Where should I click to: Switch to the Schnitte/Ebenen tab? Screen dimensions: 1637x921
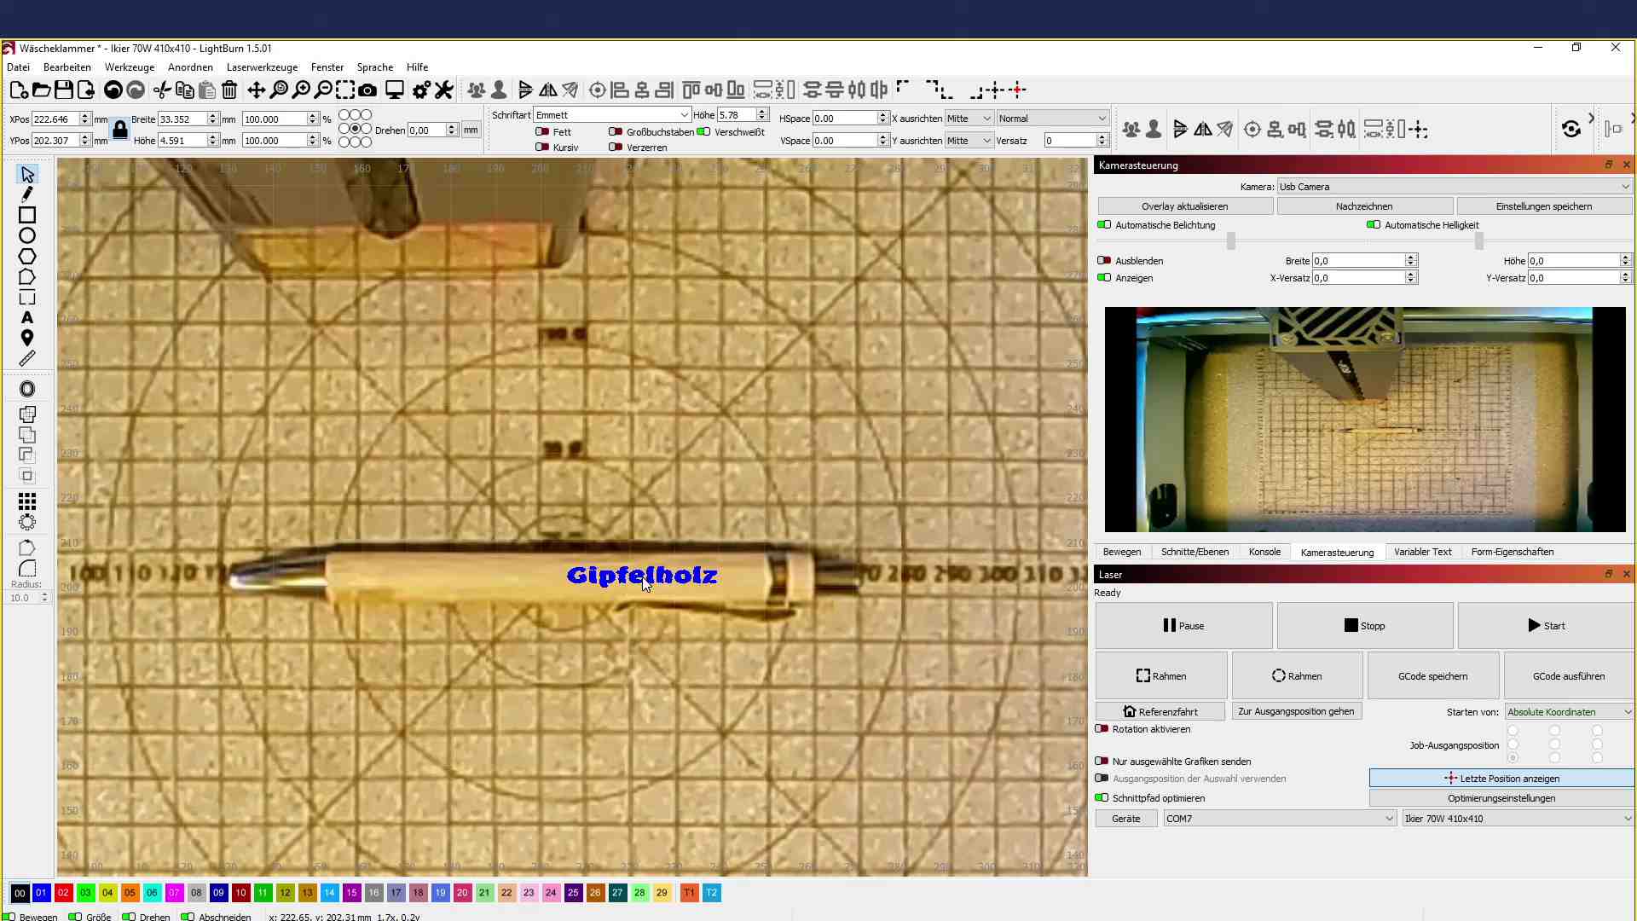[x=1194, y=552]
